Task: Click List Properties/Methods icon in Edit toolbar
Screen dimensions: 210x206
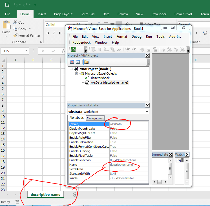Action: tap(93, 50)
